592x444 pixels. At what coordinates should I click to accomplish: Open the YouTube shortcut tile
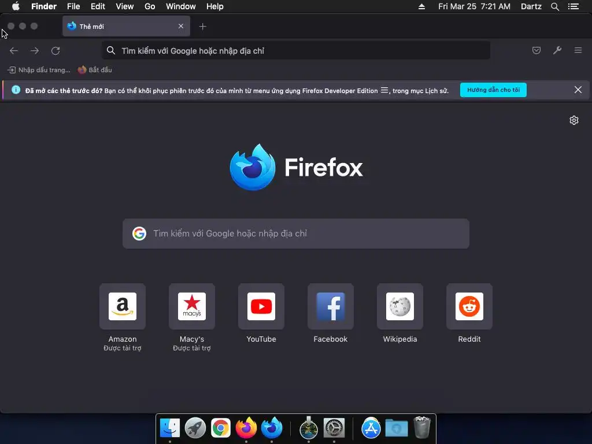point(261,306)
